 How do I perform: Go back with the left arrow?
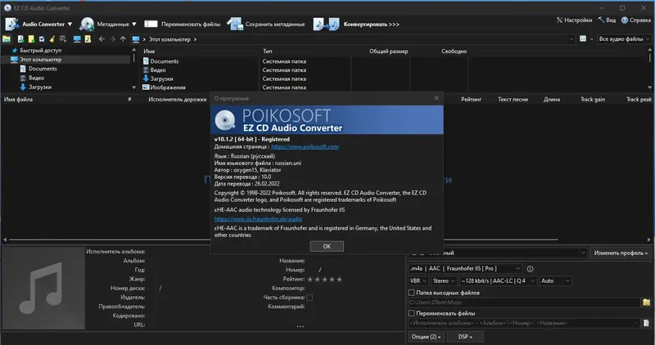tap(102, 39)
